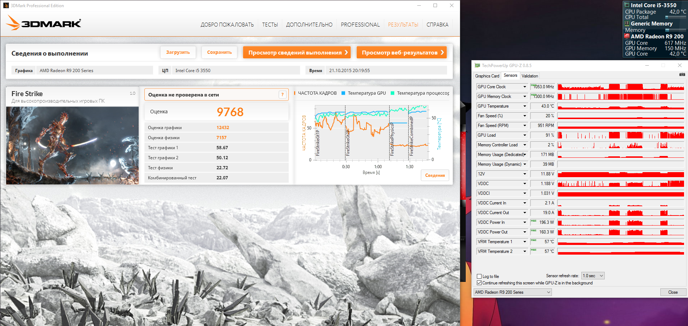Open the Fan Speed (%) sensor dropdown
Screen dimensions: 688x326
(525, 116)
